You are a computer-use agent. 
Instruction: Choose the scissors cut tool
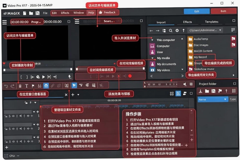(x=101, y=85)
